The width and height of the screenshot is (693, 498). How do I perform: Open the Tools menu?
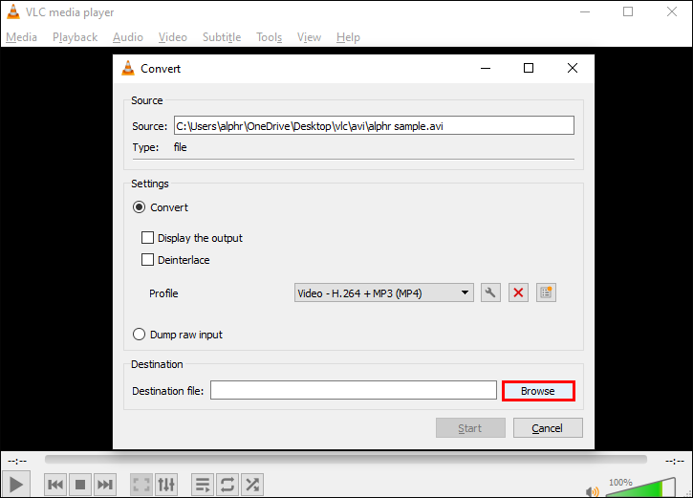[270, 37]
